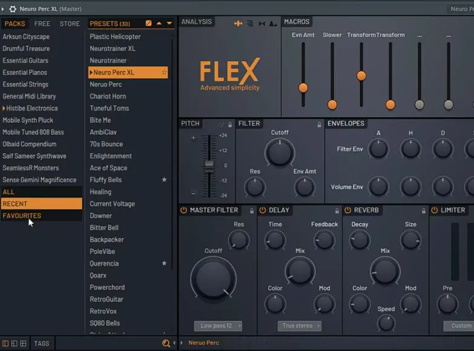The height and width of the screenshot is (351, 474).
Task: Show the FAVOURITES preset filter
Action: pyautogui.click(x=22, y=215)
